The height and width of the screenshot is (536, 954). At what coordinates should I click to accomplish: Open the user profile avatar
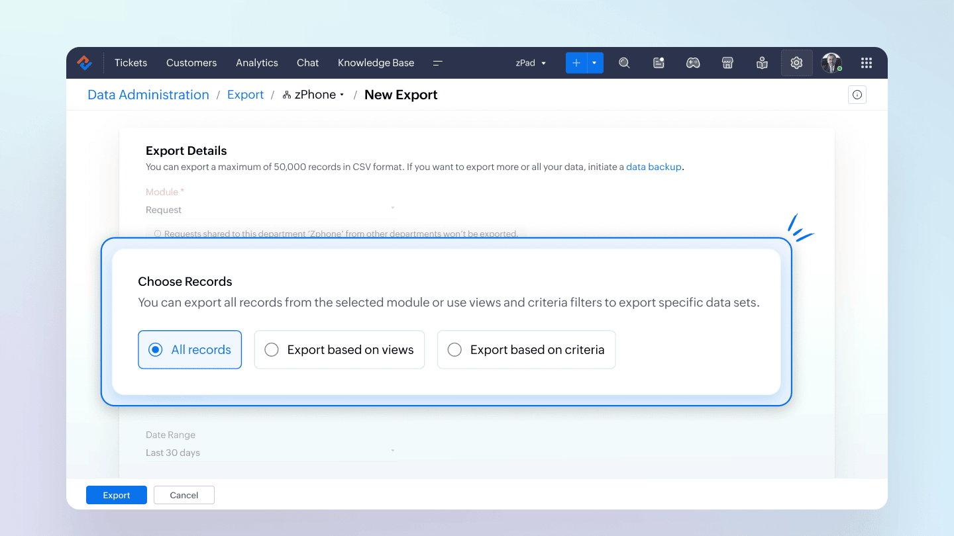[831, 63]
